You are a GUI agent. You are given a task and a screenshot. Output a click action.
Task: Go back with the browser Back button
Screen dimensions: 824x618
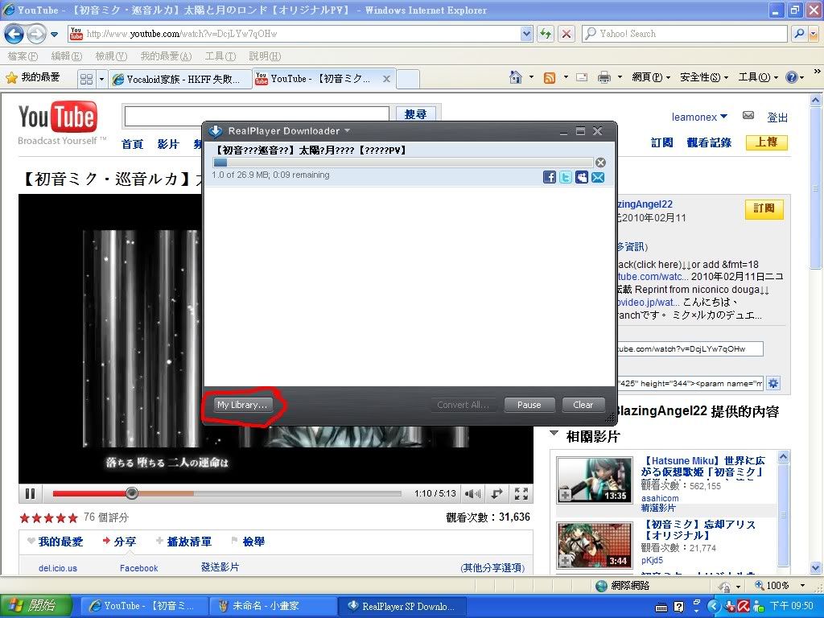14,34
